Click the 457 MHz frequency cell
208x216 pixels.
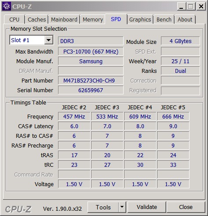point(74,116)
